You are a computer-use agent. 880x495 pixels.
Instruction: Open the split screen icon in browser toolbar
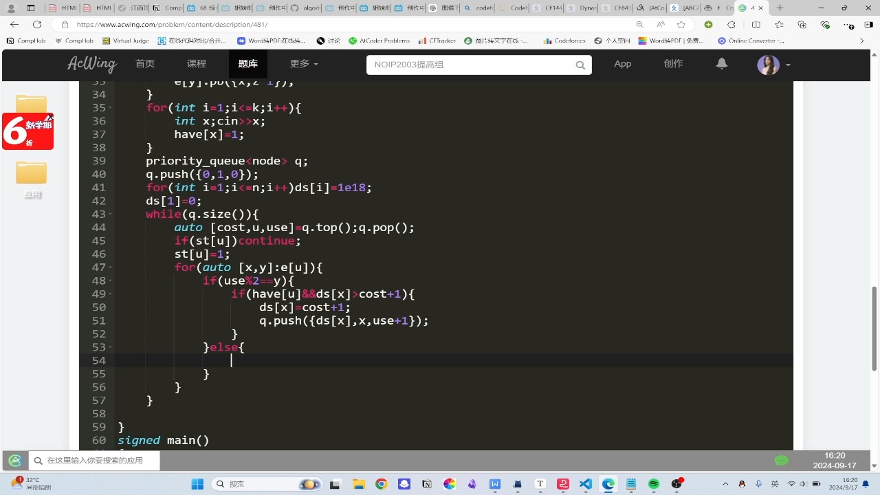click(756, 24)
